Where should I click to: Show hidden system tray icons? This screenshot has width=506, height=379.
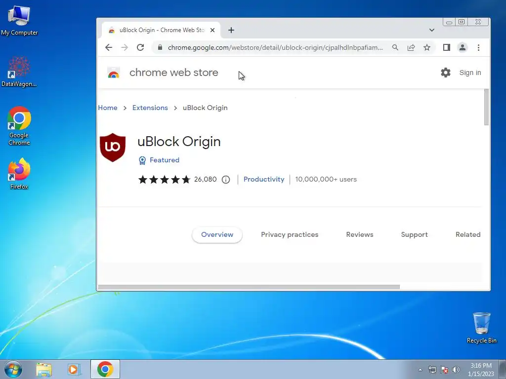point(420,370)
